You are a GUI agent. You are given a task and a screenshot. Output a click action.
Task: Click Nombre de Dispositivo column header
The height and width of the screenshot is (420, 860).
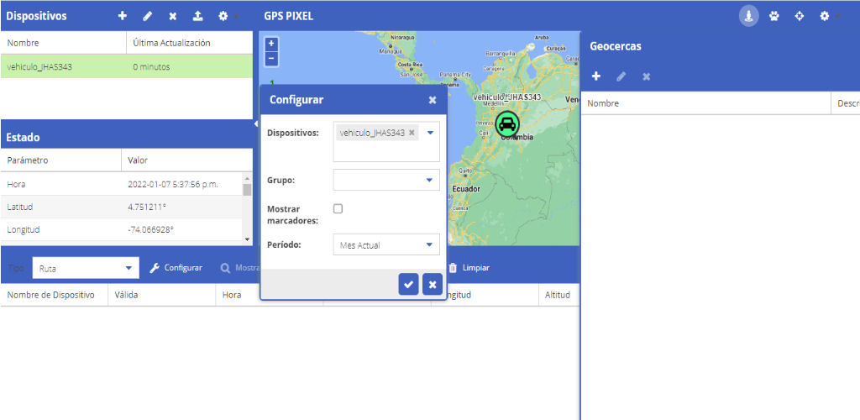point(55,295)
